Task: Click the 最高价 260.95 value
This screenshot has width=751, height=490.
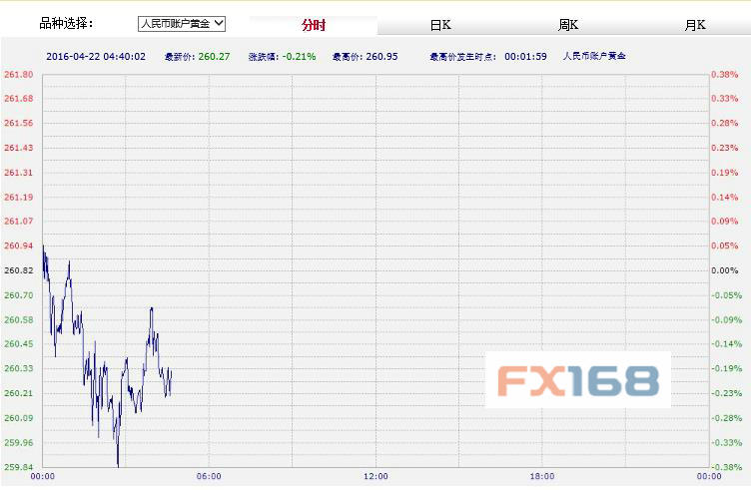Action: click(379, 57)
